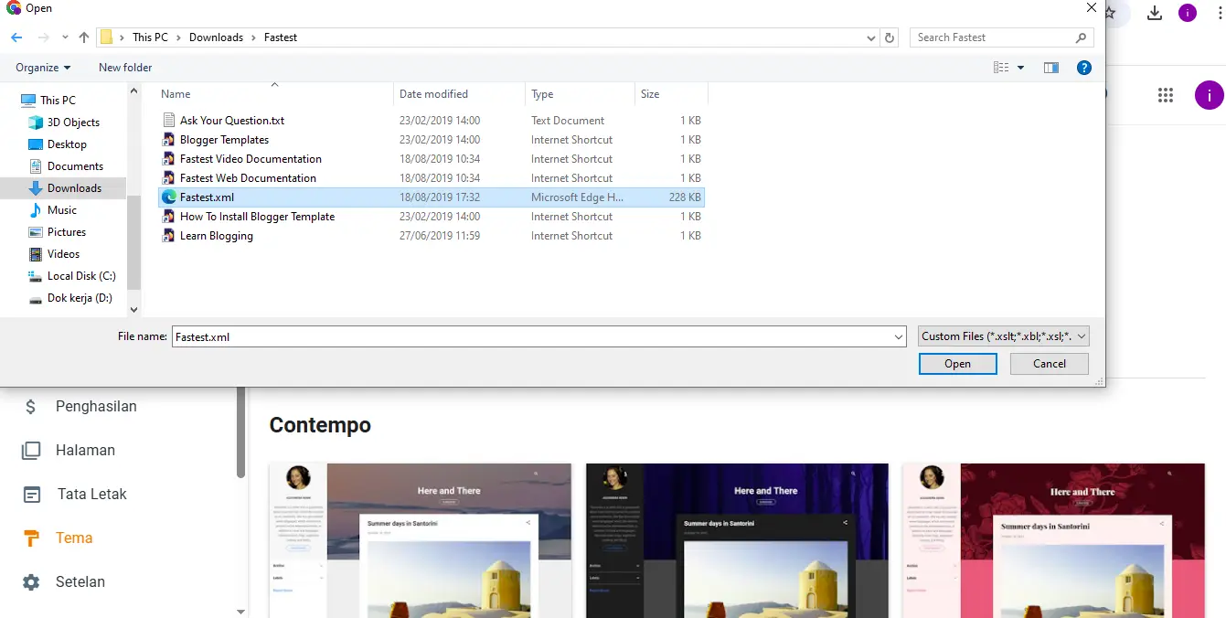Image resolution: width=1226 pixels, height=618 pixels.
Task: Open the view options dropdown arrow
Action: pyautogui.click(x=1020, y=68)
